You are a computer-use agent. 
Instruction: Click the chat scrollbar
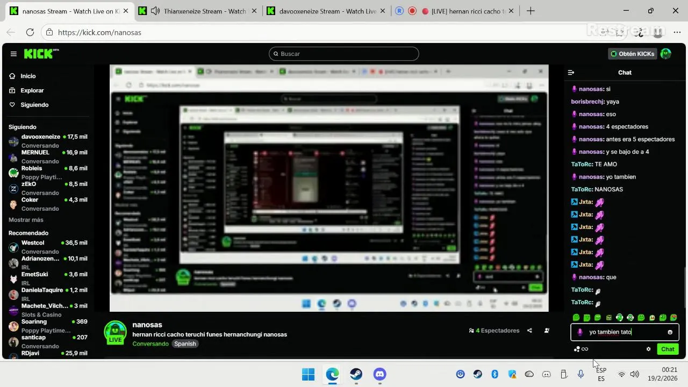684,288
